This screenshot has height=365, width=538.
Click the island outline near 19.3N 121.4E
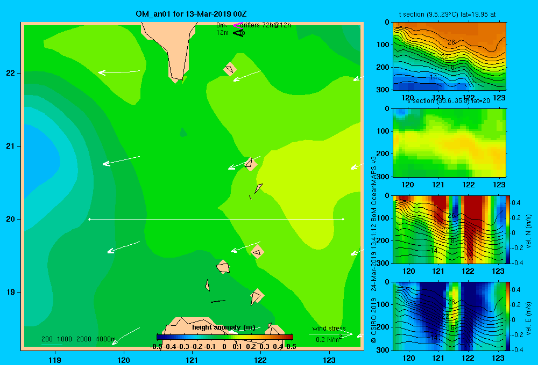click(x=223, y=267)
